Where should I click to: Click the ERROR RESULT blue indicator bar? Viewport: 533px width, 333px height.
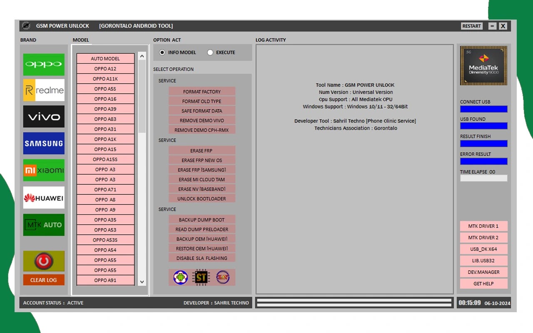click(484, 161)
